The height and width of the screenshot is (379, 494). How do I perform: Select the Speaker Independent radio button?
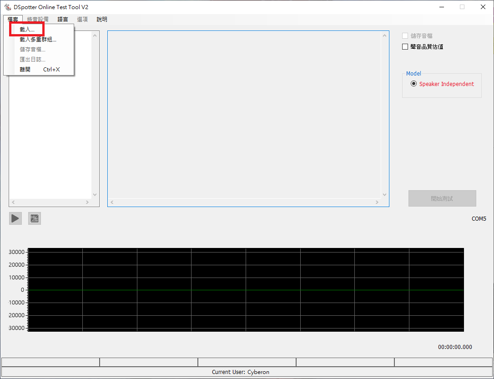413,83
